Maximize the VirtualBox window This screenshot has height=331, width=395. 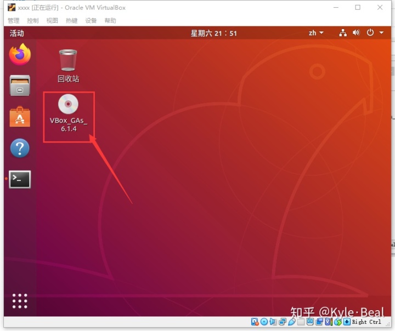click(x=358, y=8)
